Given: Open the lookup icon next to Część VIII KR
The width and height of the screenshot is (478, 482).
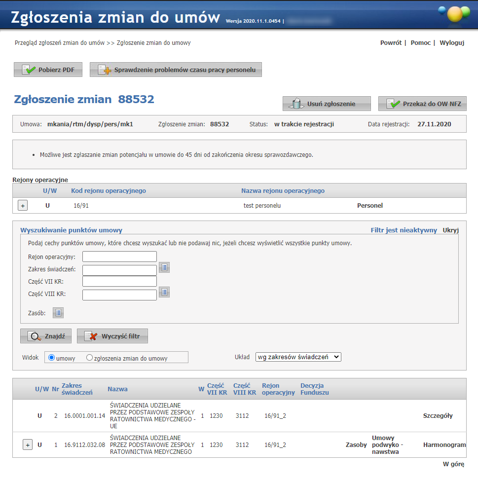Looking at the screenshot, I should pyautogui.click(x=164, y=292).
